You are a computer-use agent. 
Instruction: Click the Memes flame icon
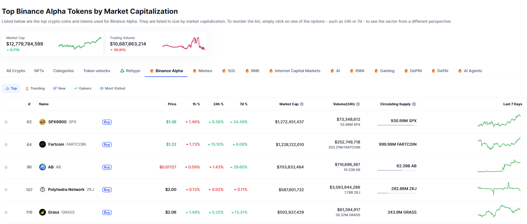point(195,71)
